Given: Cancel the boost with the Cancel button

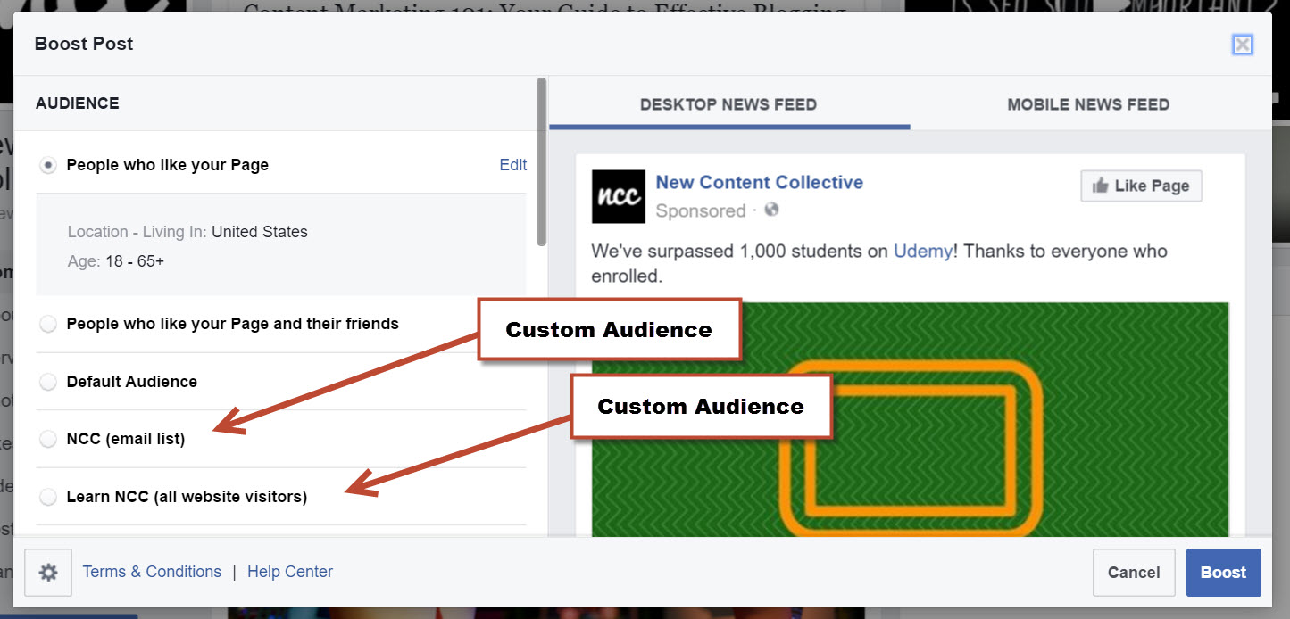Looking at the screenshot, I should (1134, 573).
